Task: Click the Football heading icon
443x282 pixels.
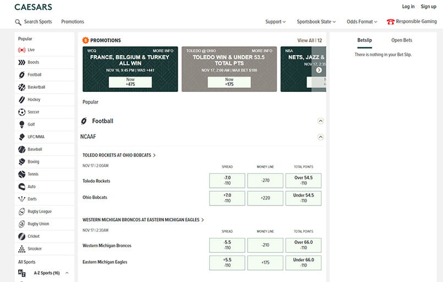Action: [x=84, y=121]
